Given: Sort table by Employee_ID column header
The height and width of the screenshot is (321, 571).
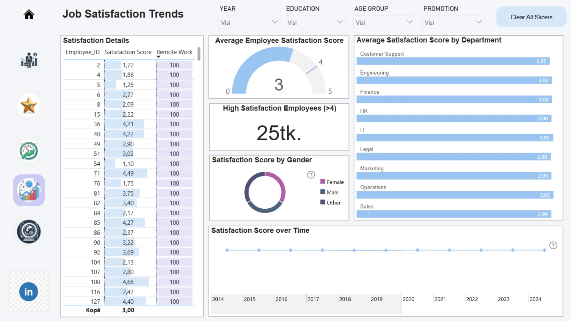Looking at the screenshot, I should point(83,52).
